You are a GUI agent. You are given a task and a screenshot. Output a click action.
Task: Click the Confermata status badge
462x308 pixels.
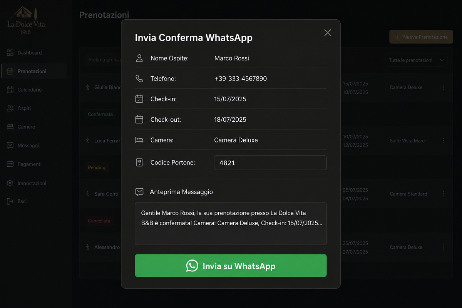[x=100, y=114]
